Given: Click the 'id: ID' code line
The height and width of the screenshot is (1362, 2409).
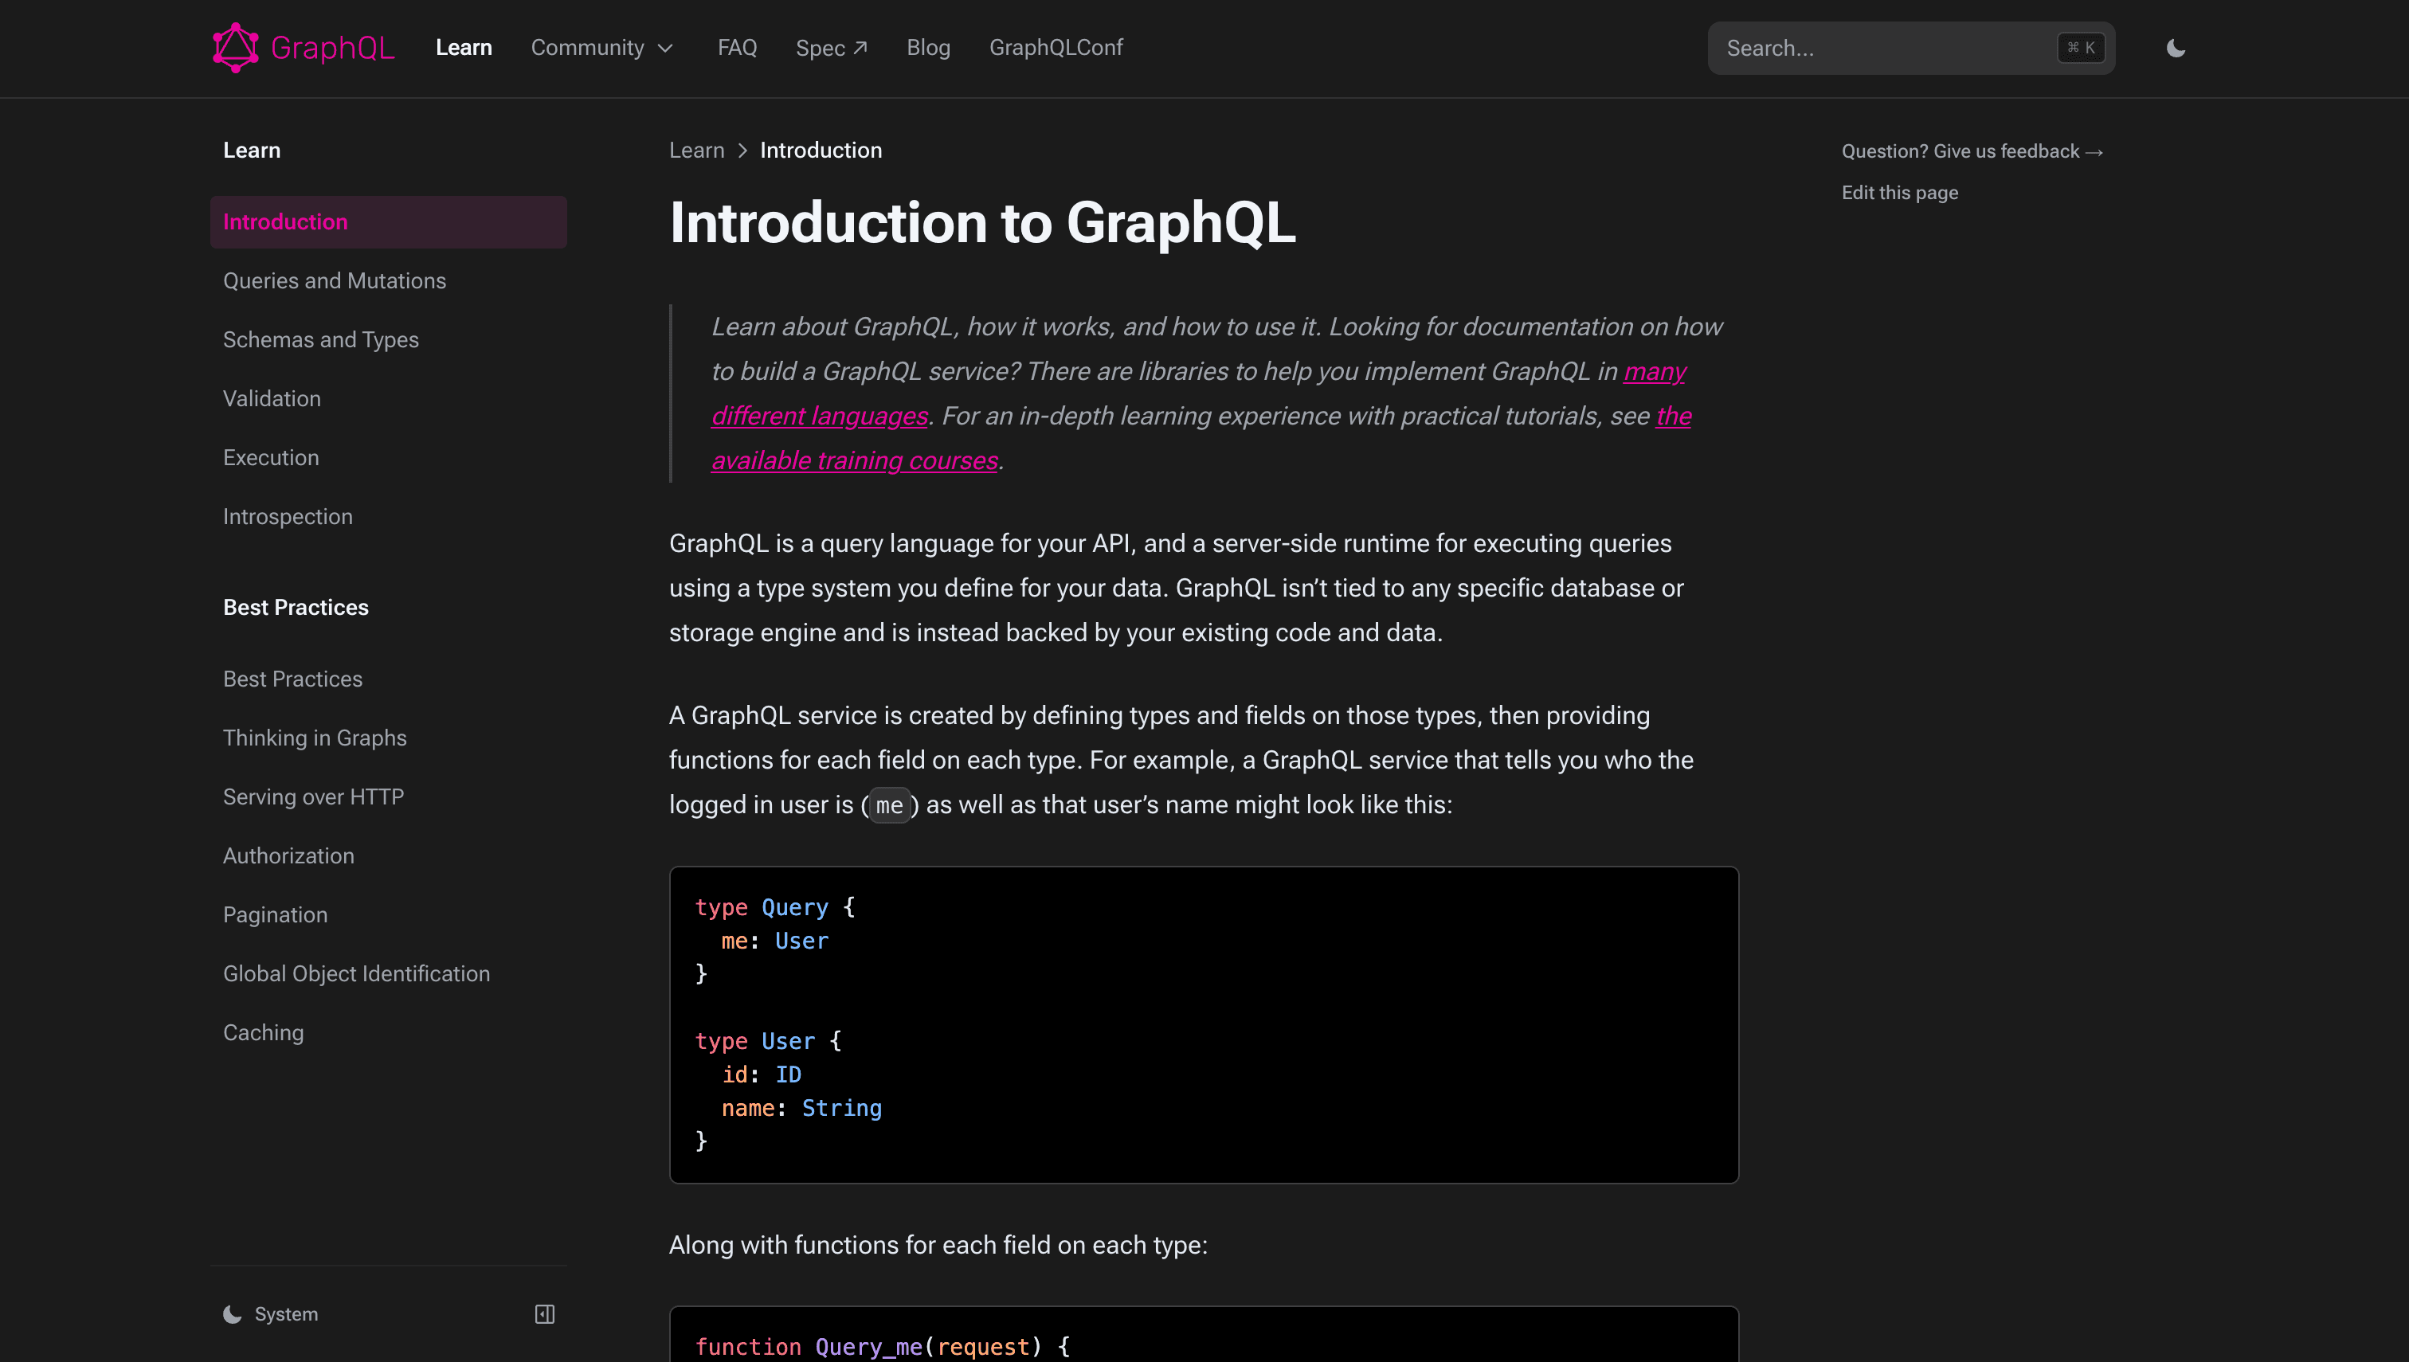Looking at the screenshot, I should 761,1074.
